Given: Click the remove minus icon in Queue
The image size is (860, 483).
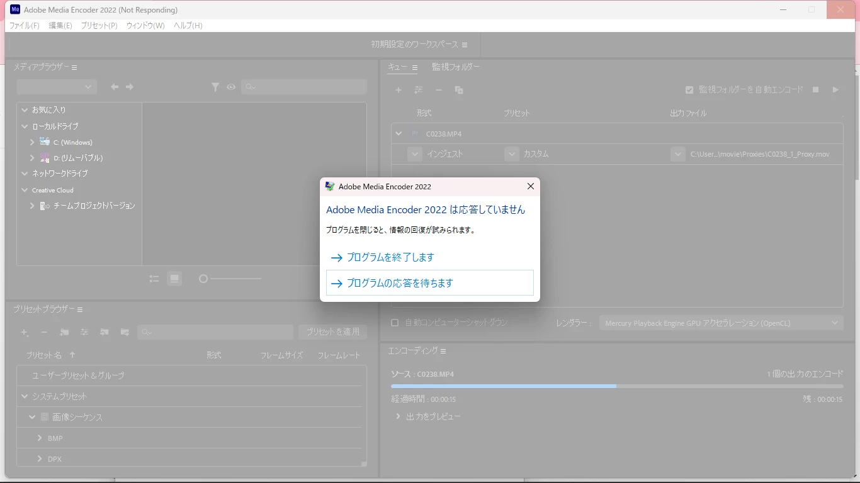Looking at the screenshot, I should click(x=439, y=90).
